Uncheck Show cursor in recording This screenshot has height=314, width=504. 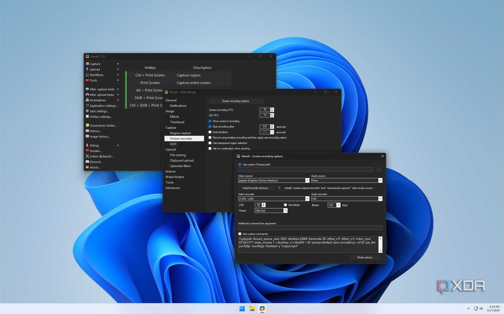210,121
